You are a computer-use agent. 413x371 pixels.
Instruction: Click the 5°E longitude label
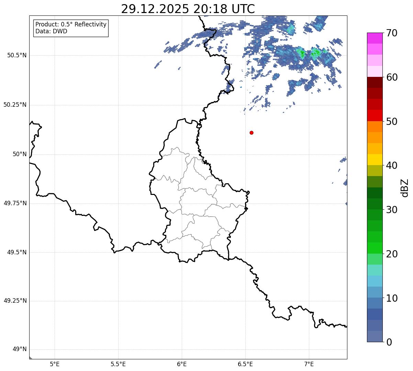click(55, 364)
